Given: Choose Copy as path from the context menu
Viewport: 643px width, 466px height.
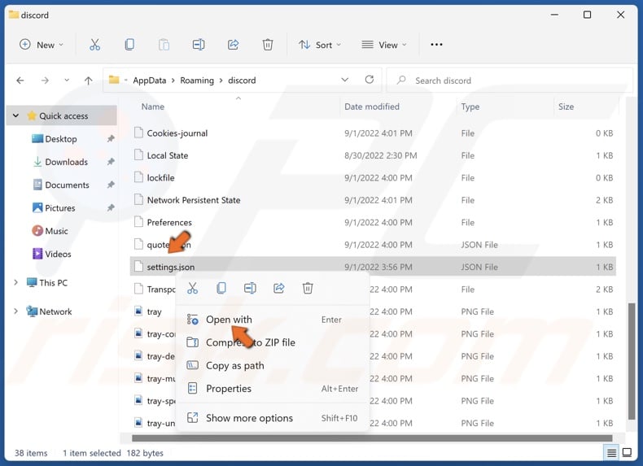Looking at the screenshot, I should (234, 366).
